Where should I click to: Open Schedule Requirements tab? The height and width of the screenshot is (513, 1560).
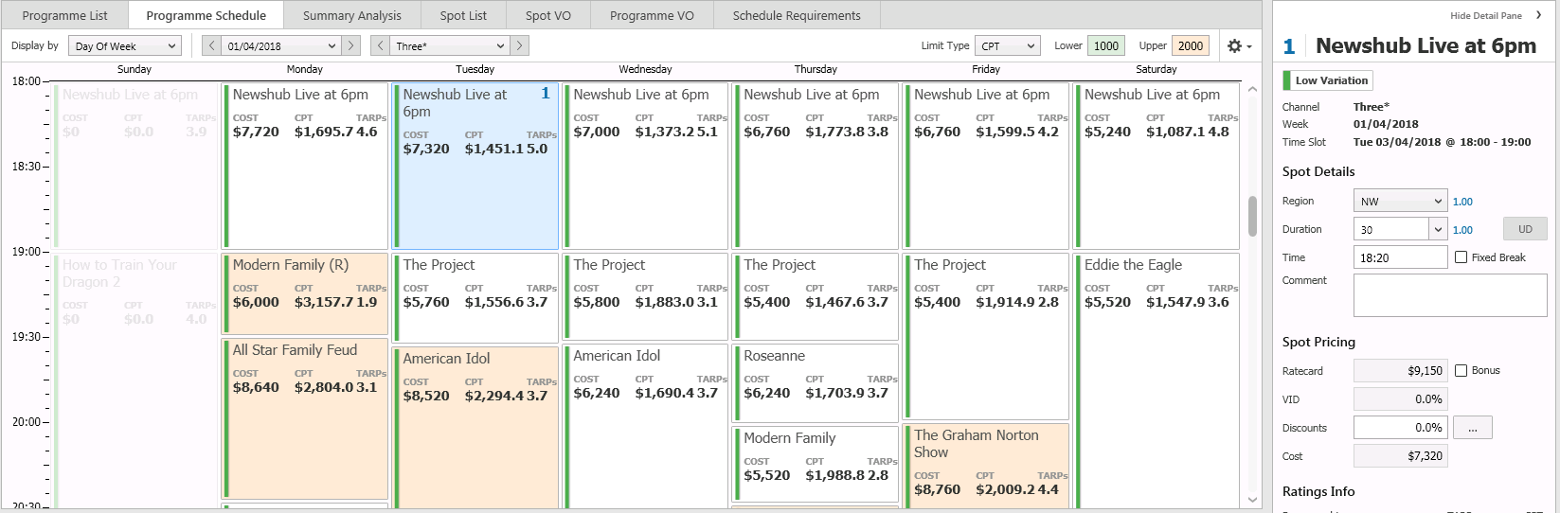[797, 15]
